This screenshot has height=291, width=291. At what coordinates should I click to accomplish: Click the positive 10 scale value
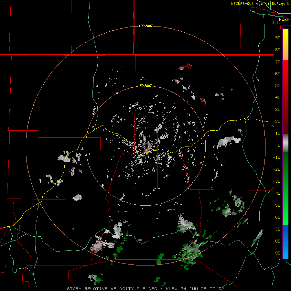coord(278,134)
